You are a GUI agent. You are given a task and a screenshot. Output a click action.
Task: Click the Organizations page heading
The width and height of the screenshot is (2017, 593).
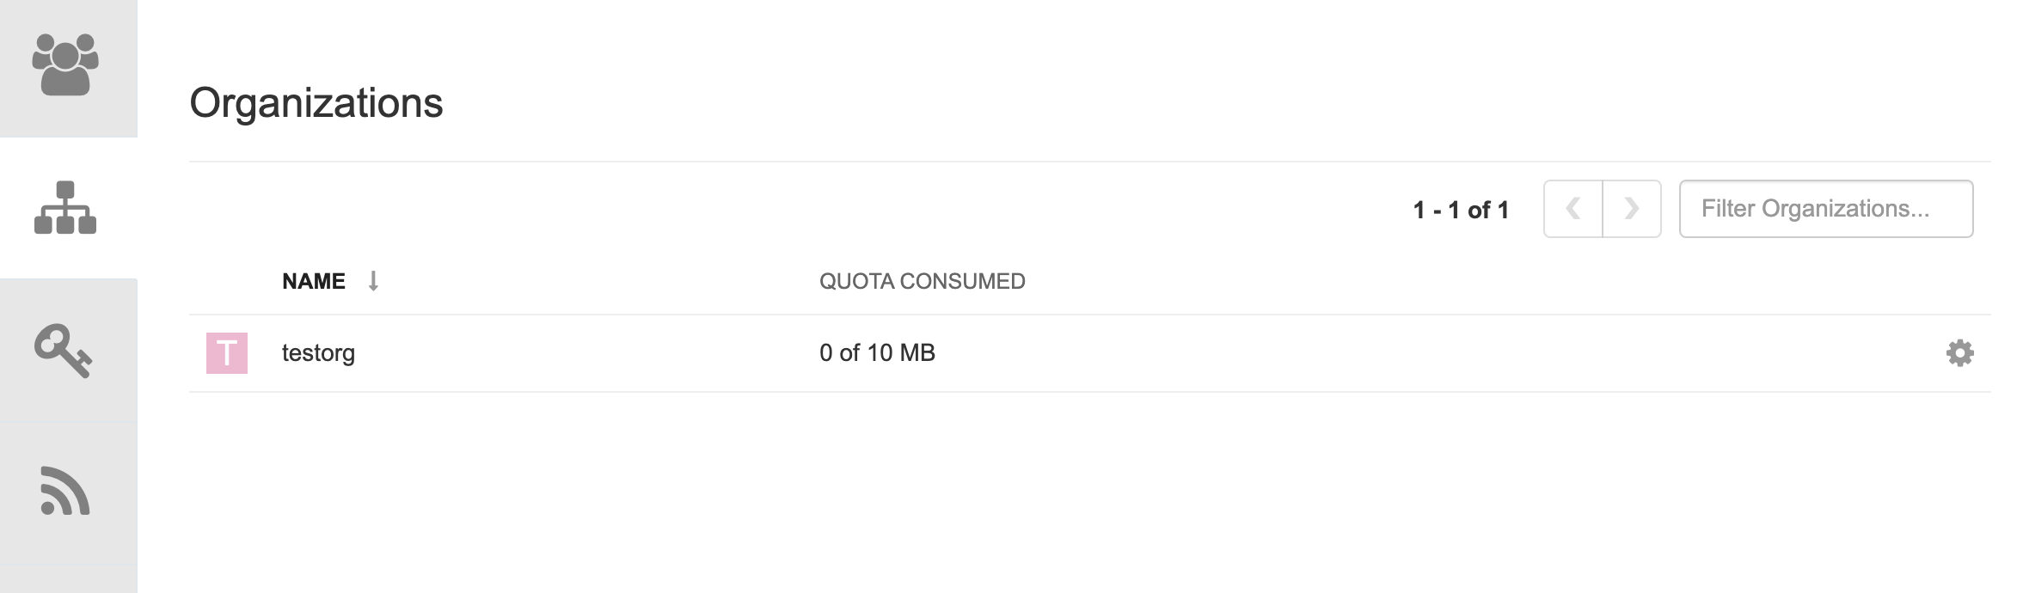click(x=316, y=103)
